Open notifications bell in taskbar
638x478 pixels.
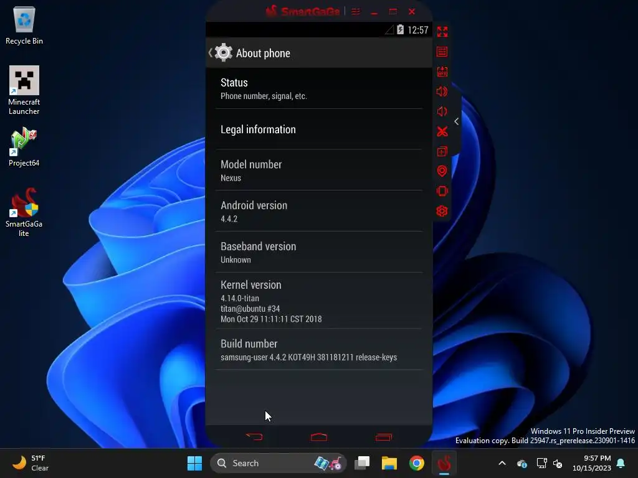tap(621, 463)
